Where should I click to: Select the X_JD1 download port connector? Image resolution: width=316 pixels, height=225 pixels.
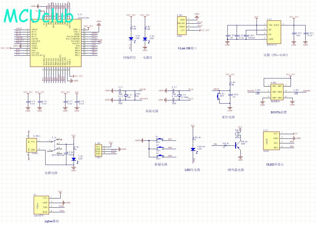98,150
